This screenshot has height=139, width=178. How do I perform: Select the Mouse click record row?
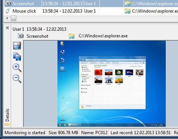point(91,11)
